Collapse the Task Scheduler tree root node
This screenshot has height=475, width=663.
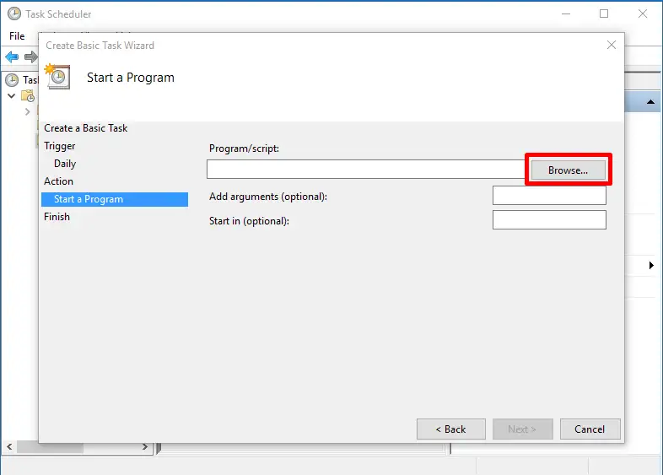11,96
